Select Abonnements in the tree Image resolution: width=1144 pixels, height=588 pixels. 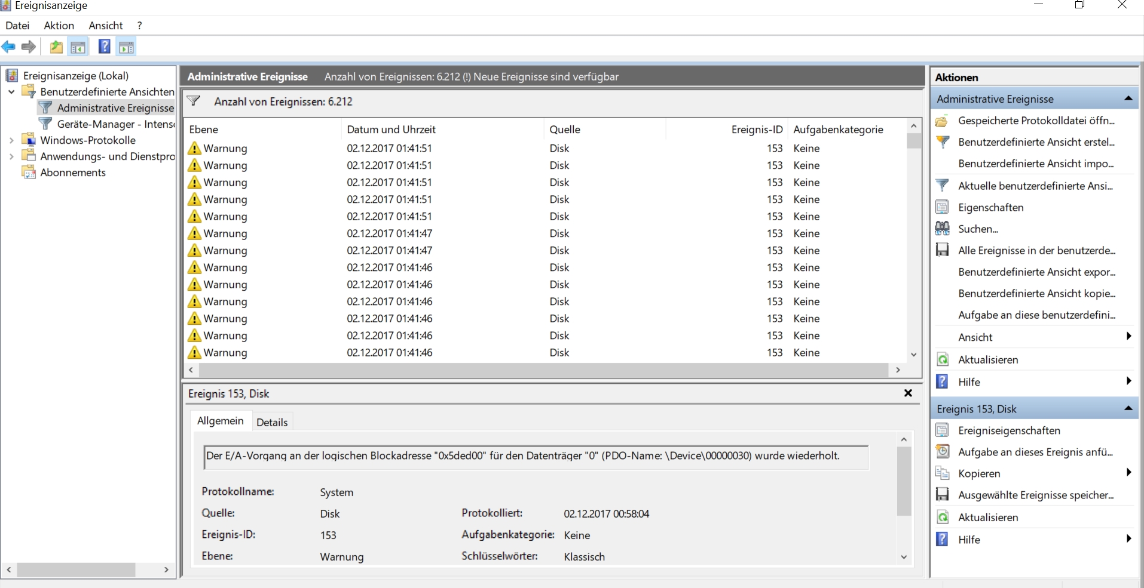[x=72, y=173]
